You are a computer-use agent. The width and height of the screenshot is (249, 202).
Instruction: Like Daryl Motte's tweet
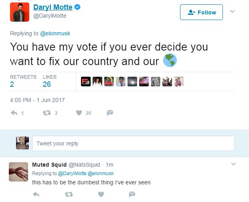coord(79,113)
